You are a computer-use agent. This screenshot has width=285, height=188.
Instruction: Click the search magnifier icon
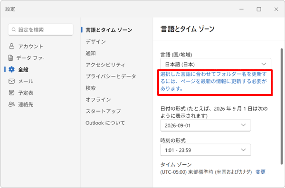pyautogui.click(x=14, y=29)
